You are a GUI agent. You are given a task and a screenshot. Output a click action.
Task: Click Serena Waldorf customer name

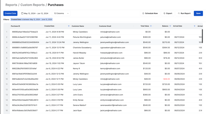click(x=80, y=105)
